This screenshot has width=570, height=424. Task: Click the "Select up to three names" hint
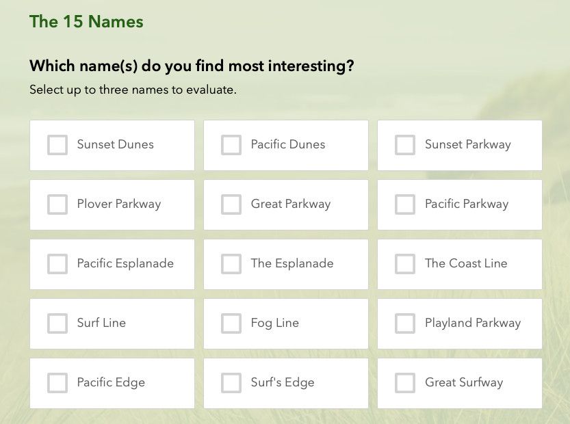click(133, 90)
